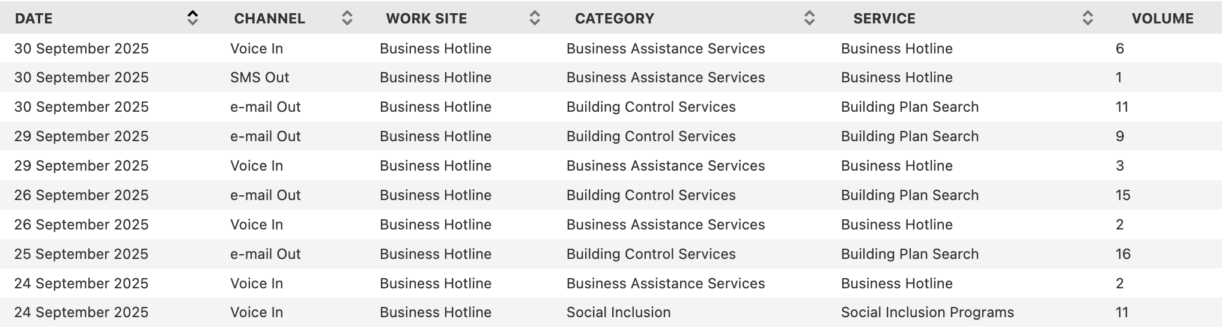Click the volume value 16

click(1123, 254)
